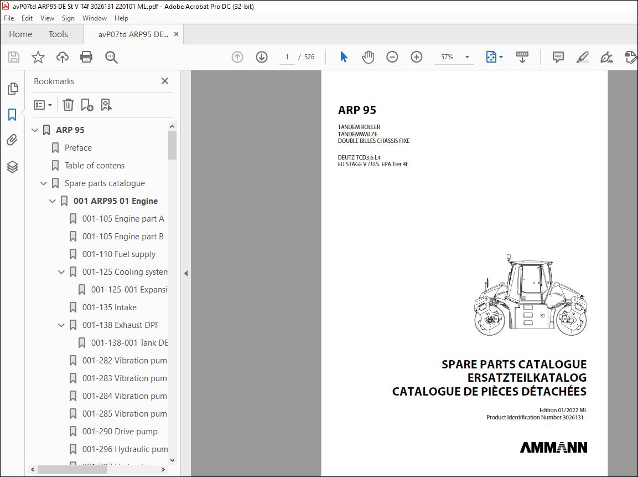Click bookmarks vertical scrollbar up arrow
638x477 pixels.
click(x=172, y=126)
